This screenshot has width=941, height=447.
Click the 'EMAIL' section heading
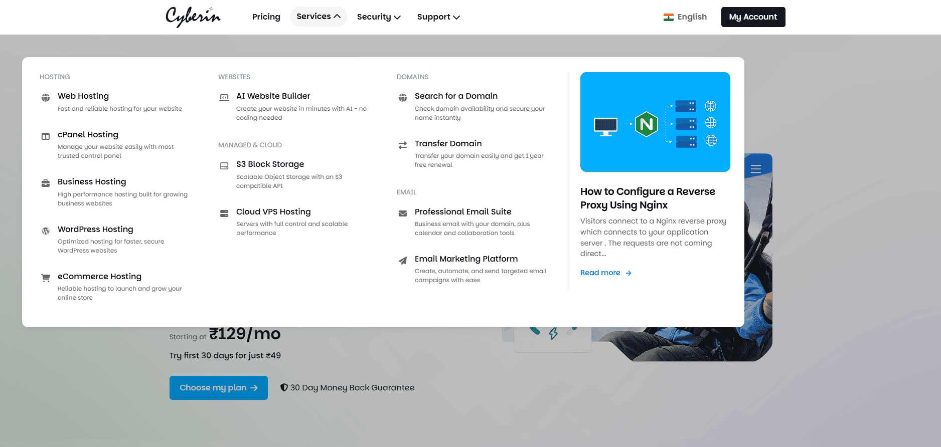click(406, 192)
